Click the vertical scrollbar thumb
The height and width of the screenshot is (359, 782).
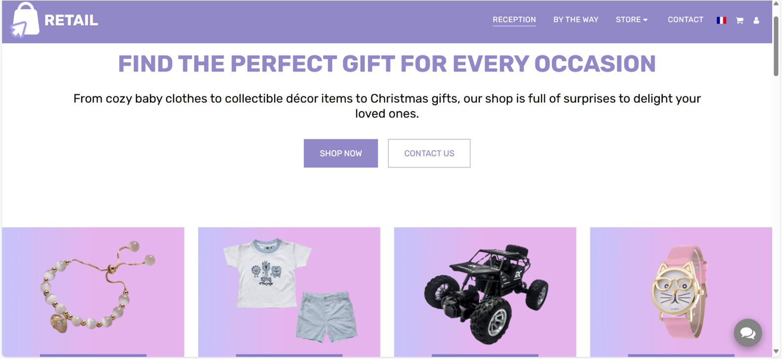click(776, 45)
